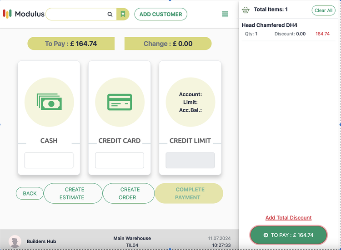The height and width of the screenshot is (250, 341).
Task: Click the green bookmark icon button
Action: (123, 14)
